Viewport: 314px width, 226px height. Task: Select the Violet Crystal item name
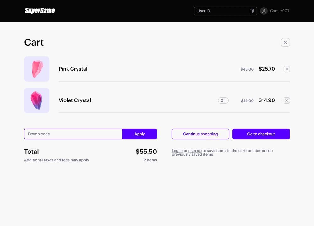[75, 100]
